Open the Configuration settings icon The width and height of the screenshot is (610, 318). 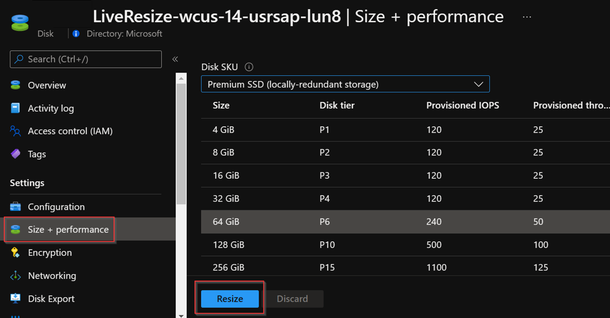[15, 206]
